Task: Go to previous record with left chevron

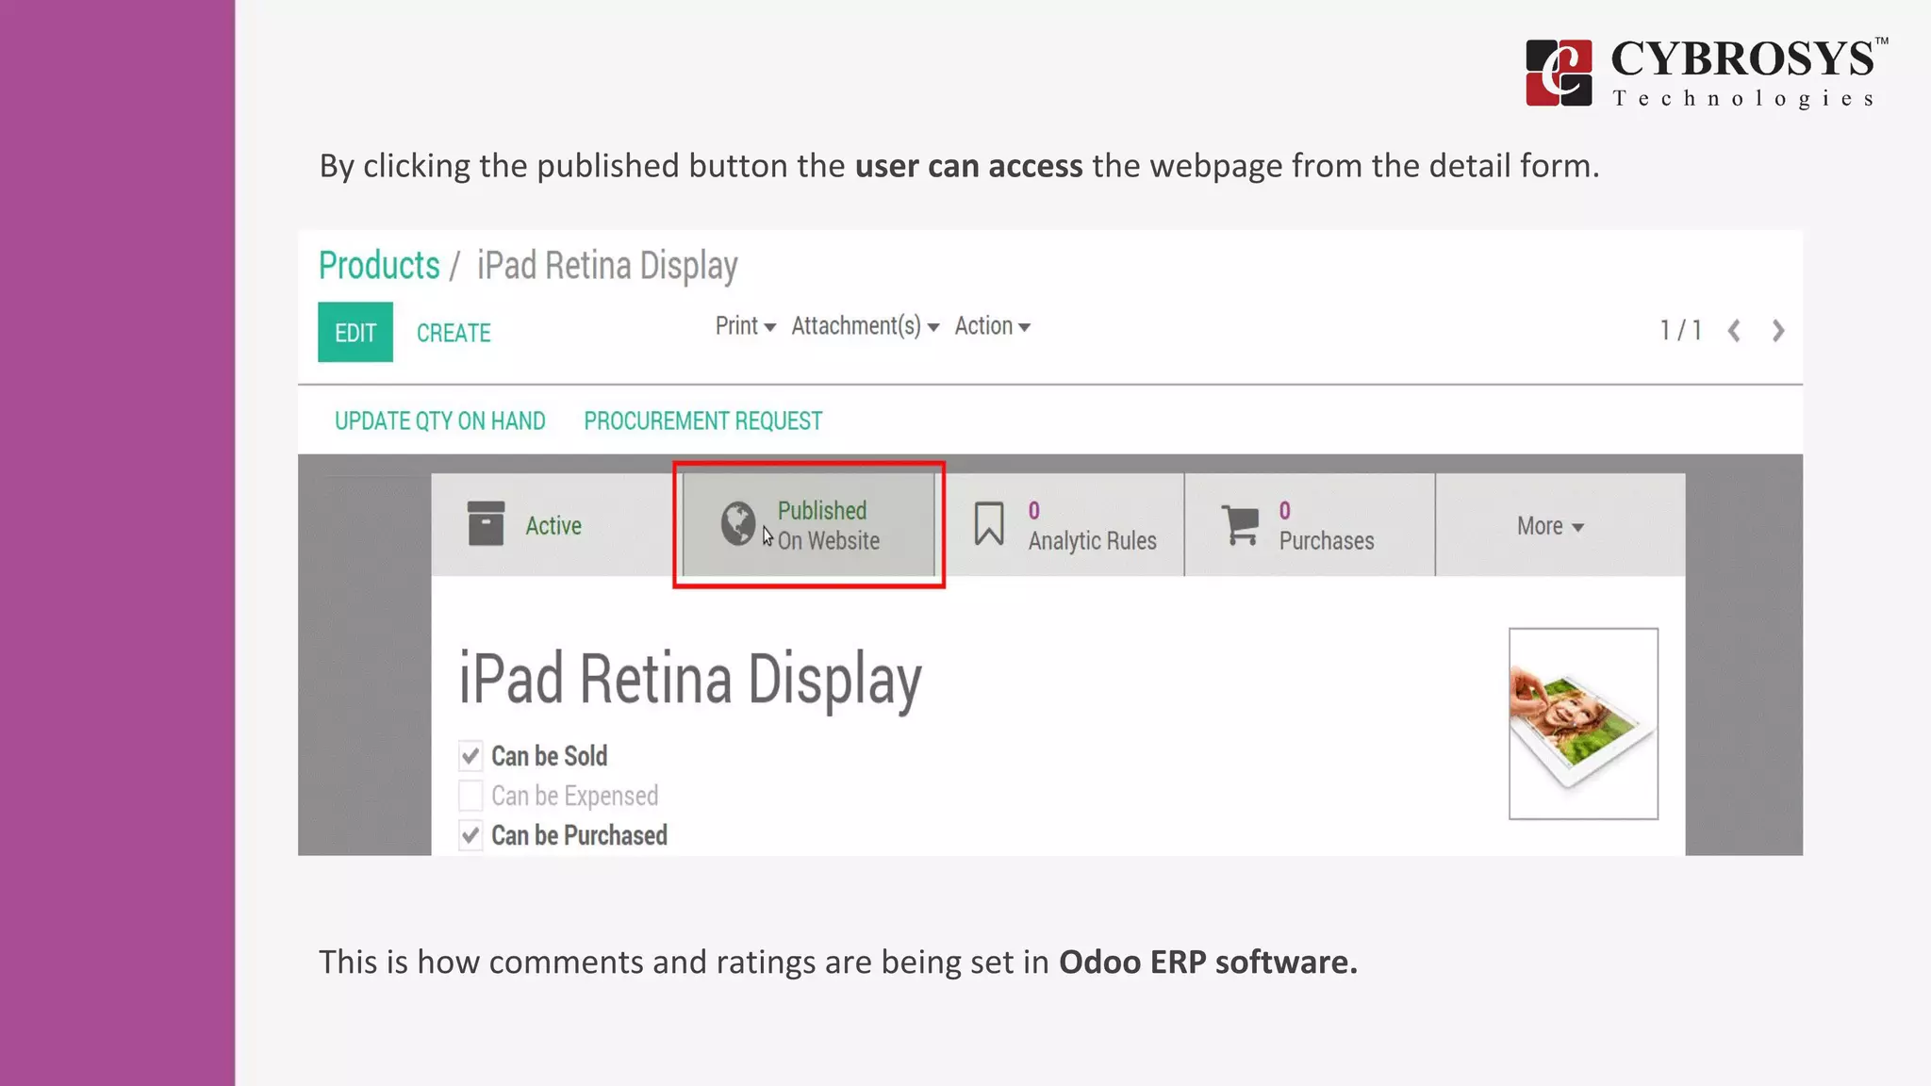Action: (1734, 331)
